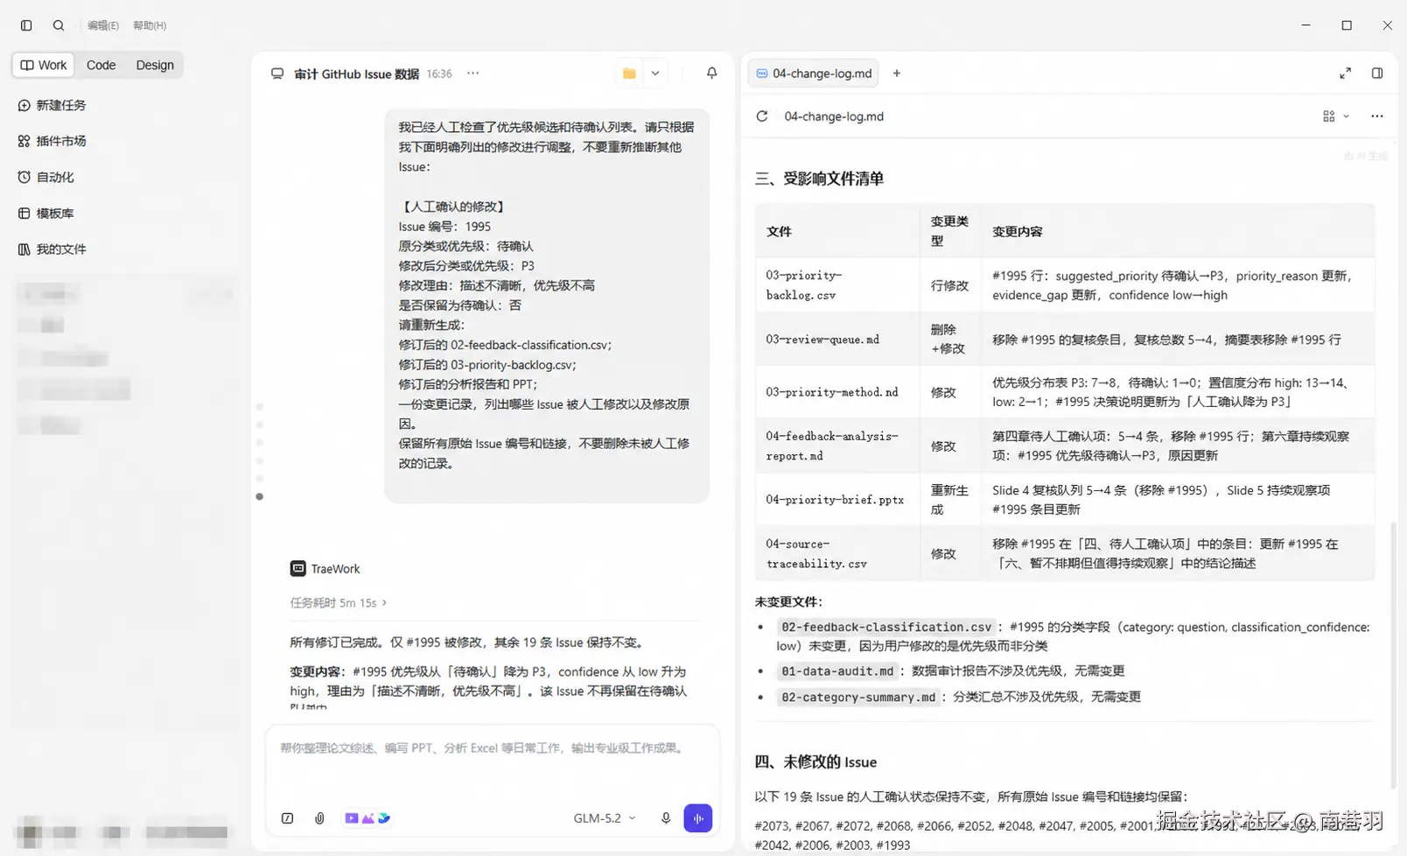
Task: Switch to the Code mode tab
Action: pos(101,65)
